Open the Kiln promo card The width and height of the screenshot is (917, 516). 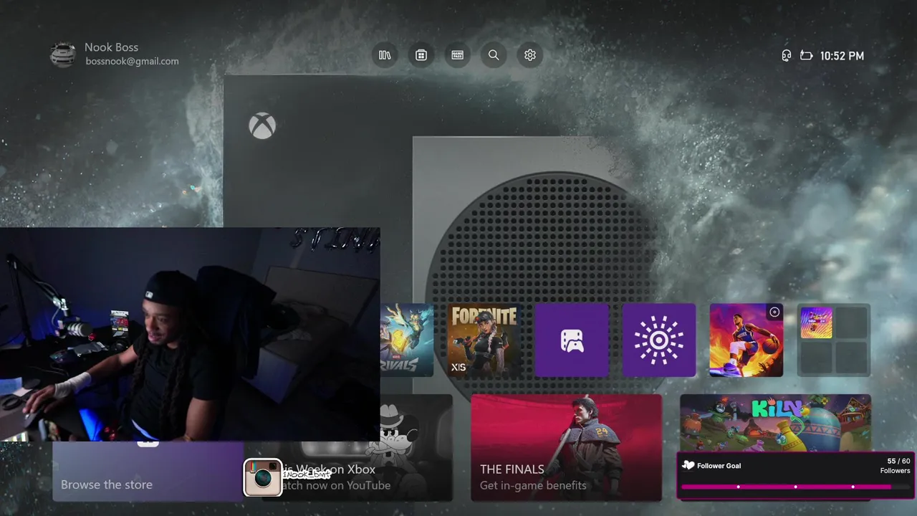point(775,423)
